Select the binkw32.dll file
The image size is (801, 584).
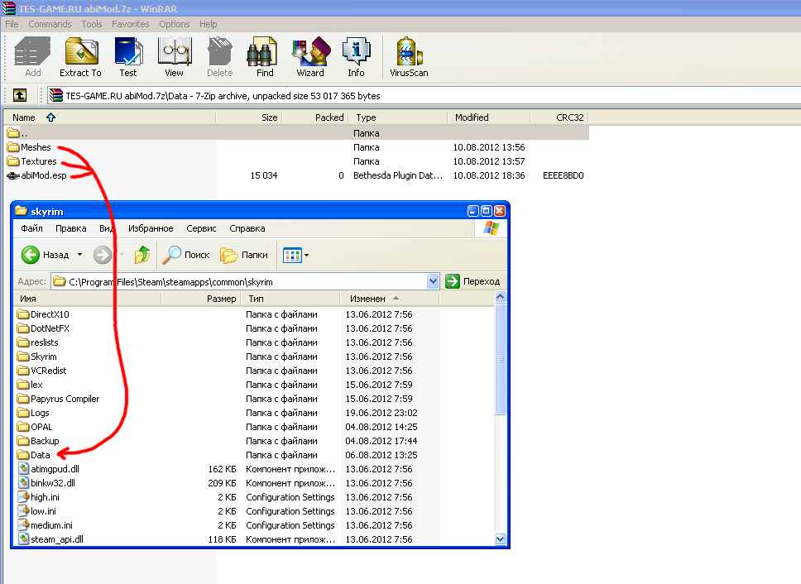point(46,483)
